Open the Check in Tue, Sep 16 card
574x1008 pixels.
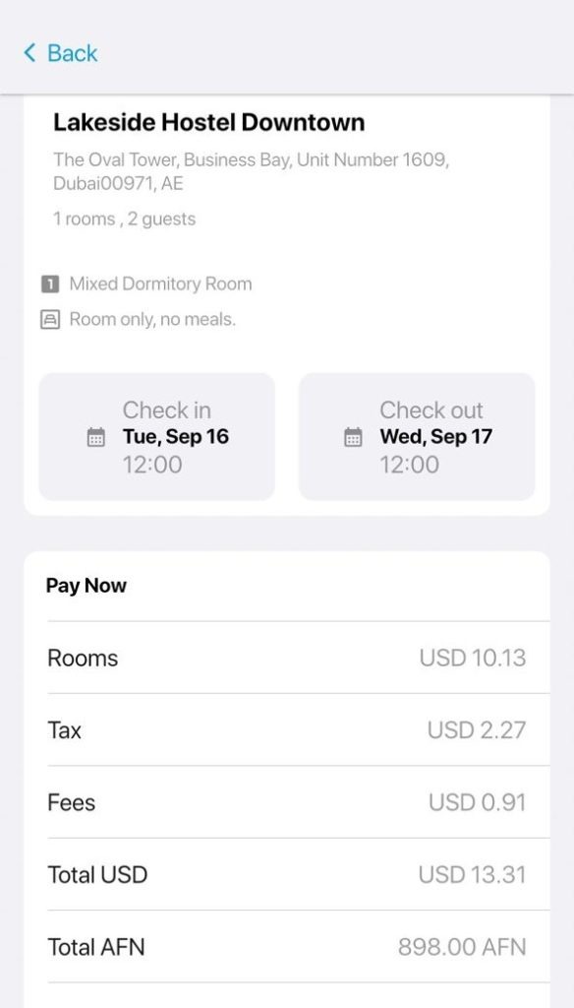click(x=156, y=436)
